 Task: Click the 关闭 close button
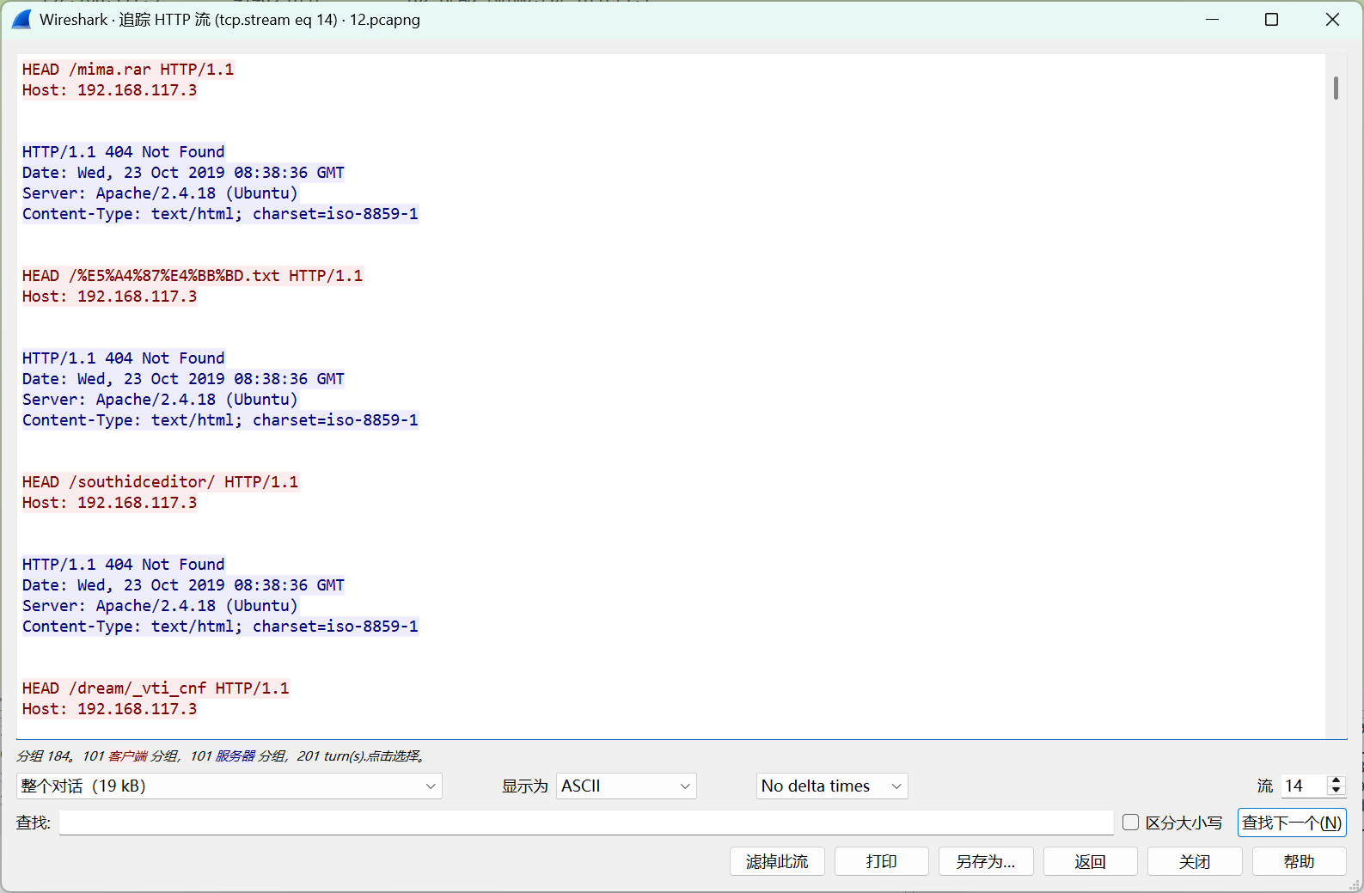[1194, 861]
